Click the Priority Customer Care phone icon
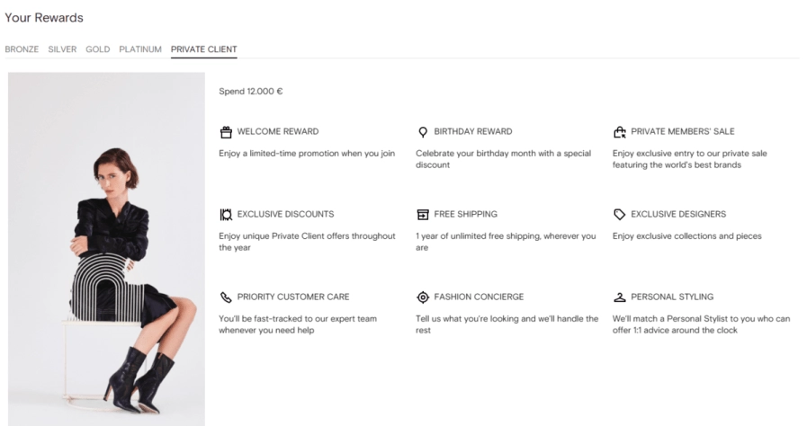 pos(226,297)
